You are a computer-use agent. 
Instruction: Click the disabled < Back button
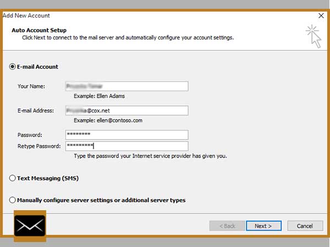[227, 226]
